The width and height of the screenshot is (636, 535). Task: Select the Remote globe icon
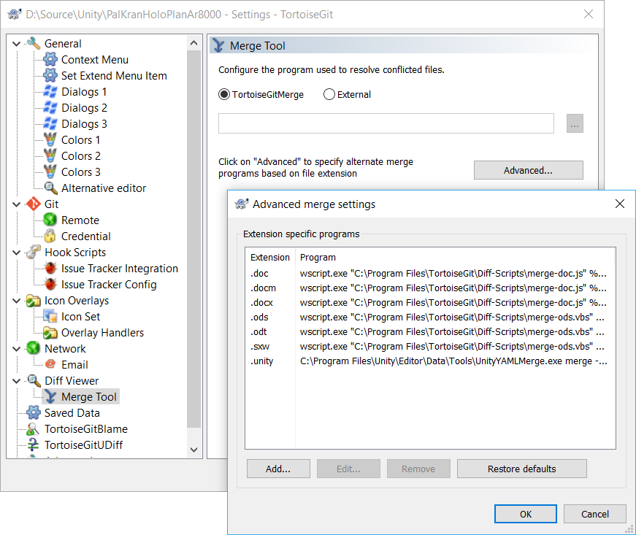(50, 220)
